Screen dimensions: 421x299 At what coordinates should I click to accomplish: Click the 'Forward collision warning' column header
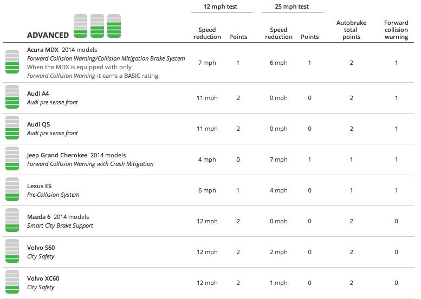tap(396, 30)
